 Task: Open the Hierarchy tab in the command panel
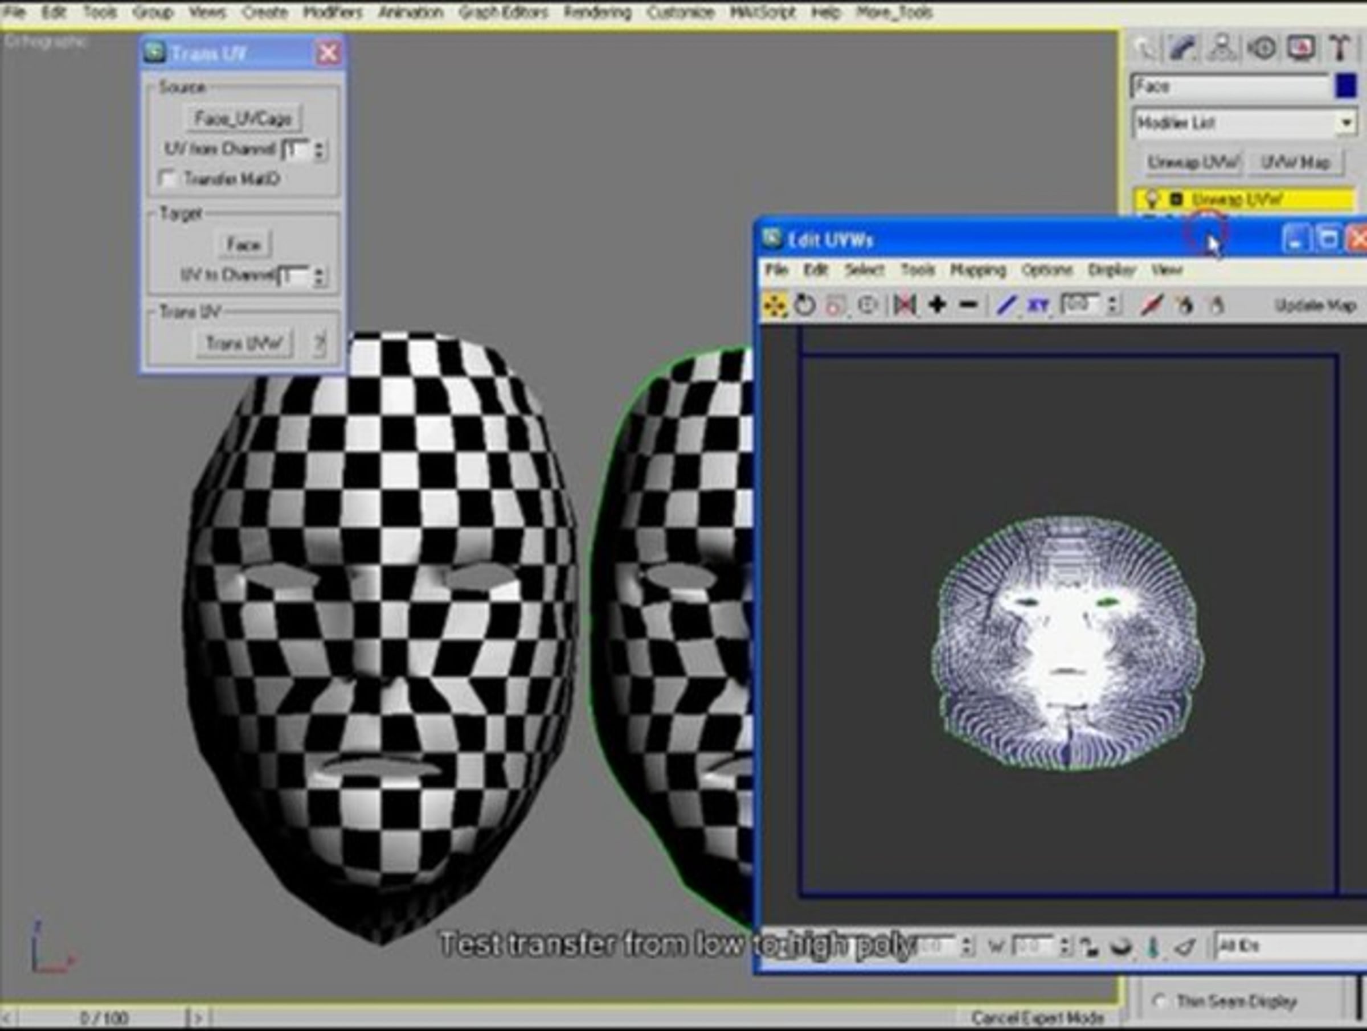pos(1222,48)
